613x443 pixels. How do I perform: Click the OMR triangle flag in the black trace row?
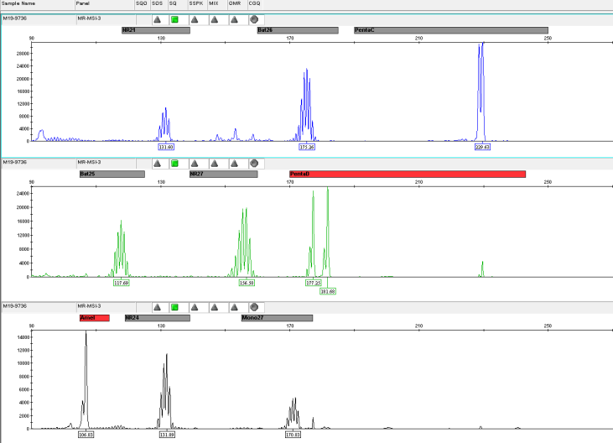(235, 307)
